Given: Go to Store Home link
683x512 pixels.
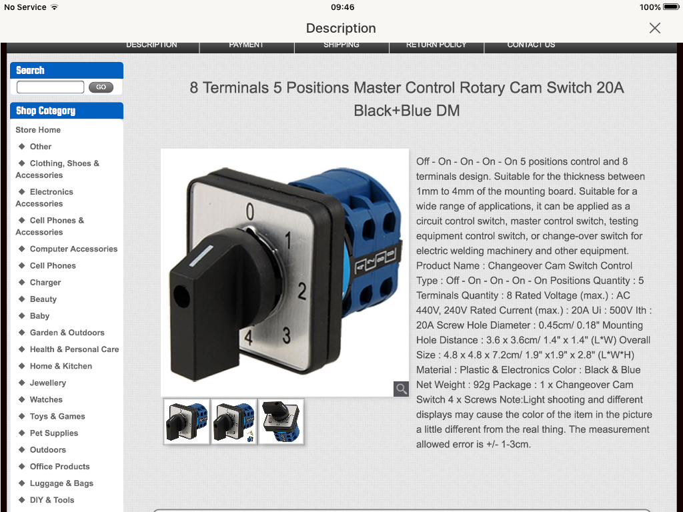Looking at the screenshot, I should (38, 130).
